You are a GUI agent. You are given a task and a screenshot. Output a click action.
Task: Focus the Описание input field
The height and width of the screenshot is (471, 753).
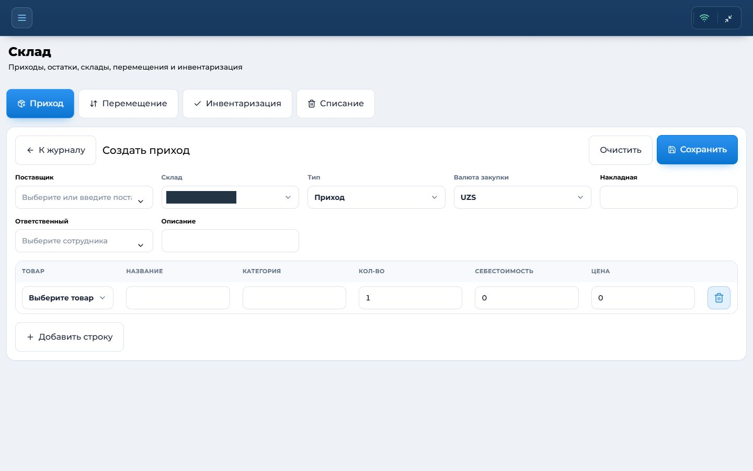[x=230, y=241]
